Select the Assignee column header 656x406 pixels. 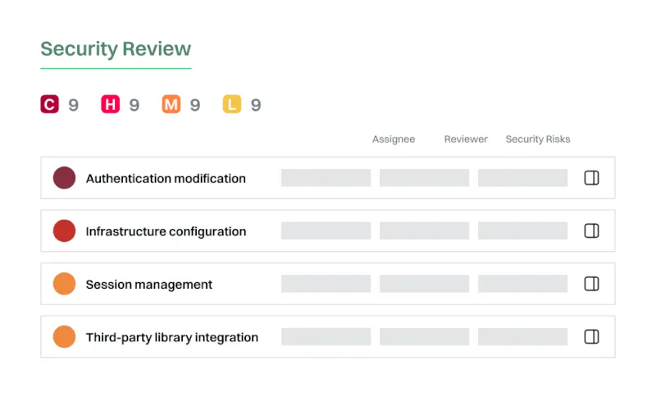[x=394, y=139]
